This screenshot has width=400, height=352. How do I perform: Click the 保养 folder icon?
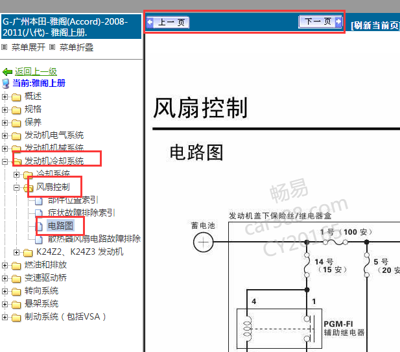pos(16,123)
